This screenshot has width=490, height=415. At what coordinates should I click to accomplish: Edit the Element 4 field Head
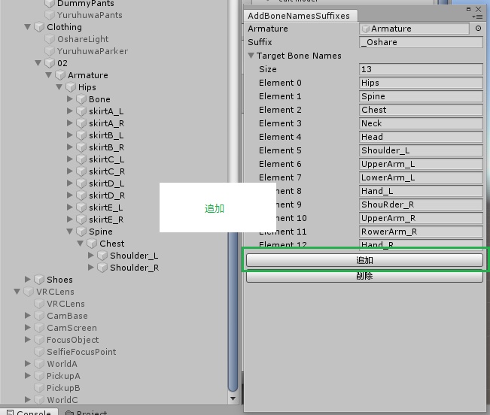pyautogui.click(x=421, y=137)
